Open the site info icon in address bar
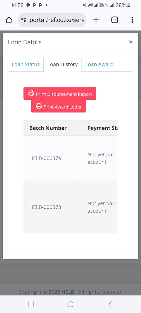Image resolution: width=141 pixels, height=313 pixels. point(23,20)
